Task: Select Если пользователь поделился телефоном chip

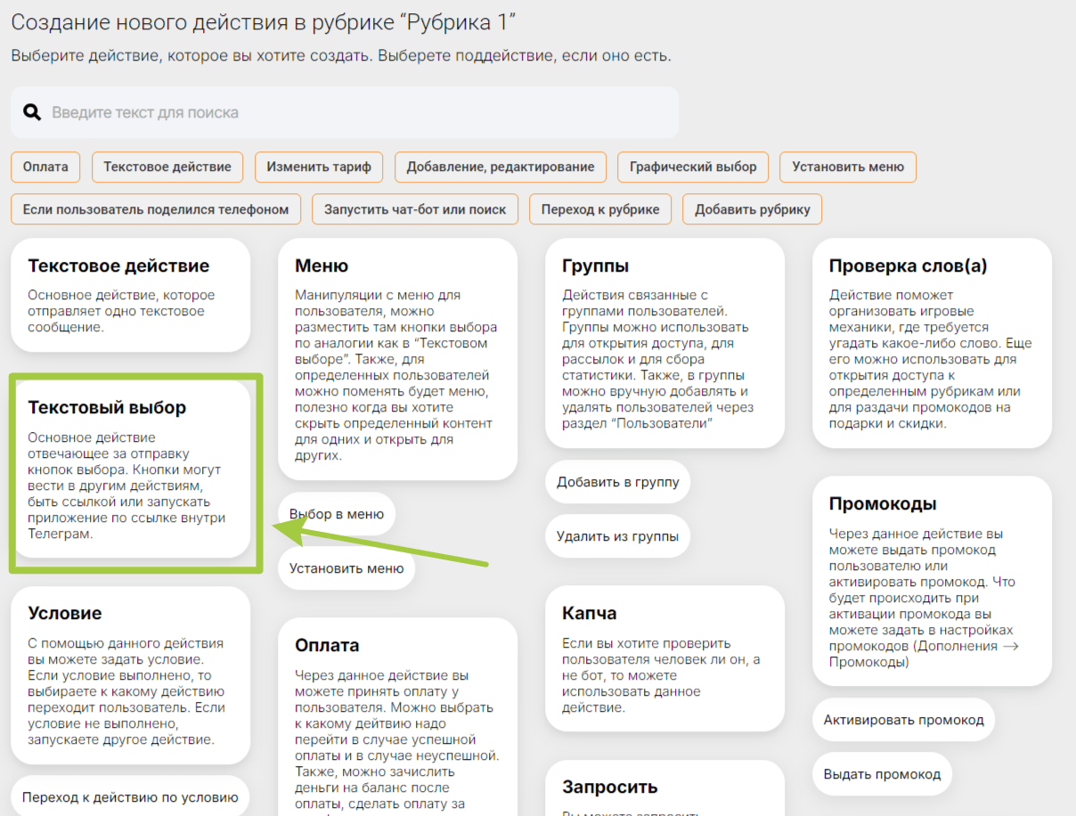Action: pos(156,209)
